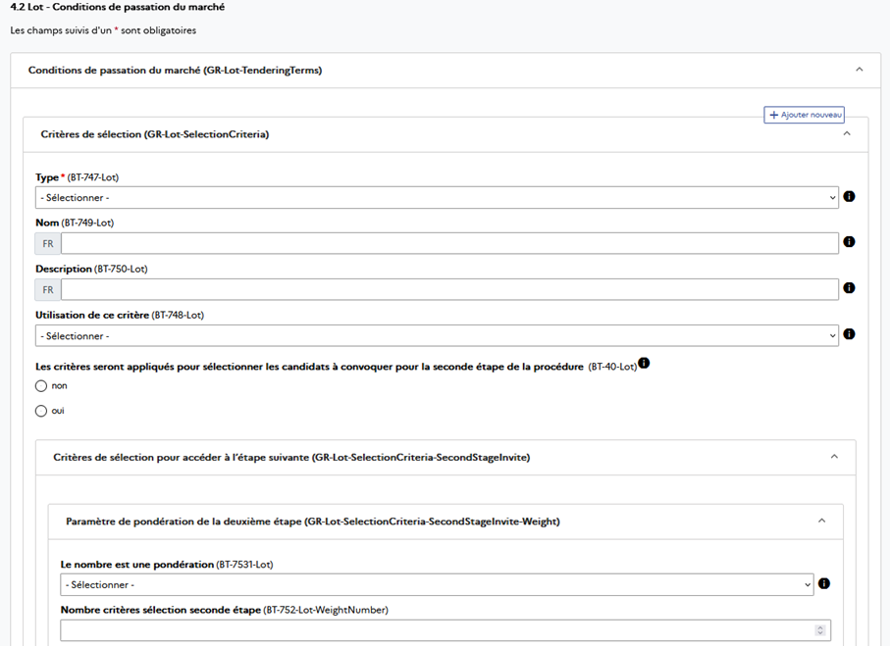
Task: Collapse Paramètre de pondération de la deuxième étape
Action: point(821,521)
